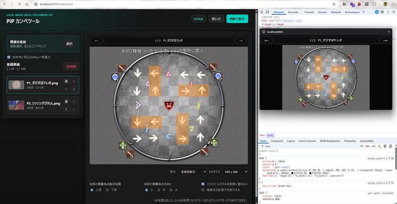Open the Chrome profile avatar
Viewport: 397px width, 204px height.
coord(385,4)
